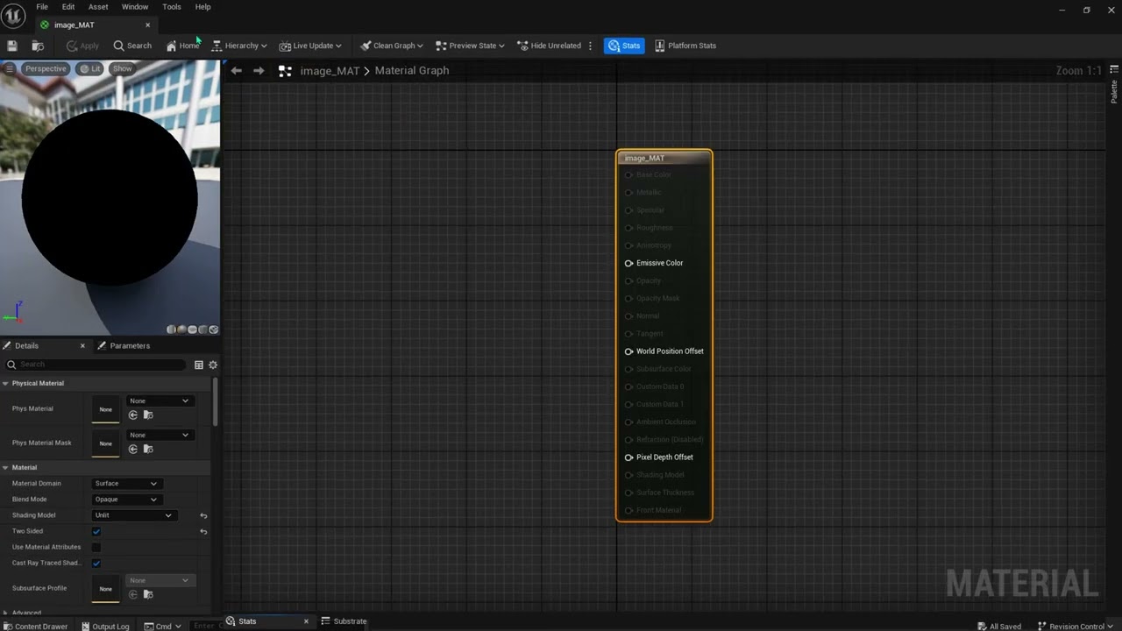Click the Save asset floppy disk icon
The image size is (1122, 631).
click(12, 46)
